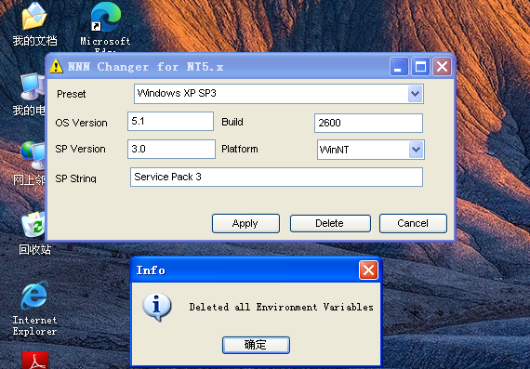Image resolution: width=530 pixels, height=369 pixels.
Task: Click the Platform label
Action: point(240,149)
